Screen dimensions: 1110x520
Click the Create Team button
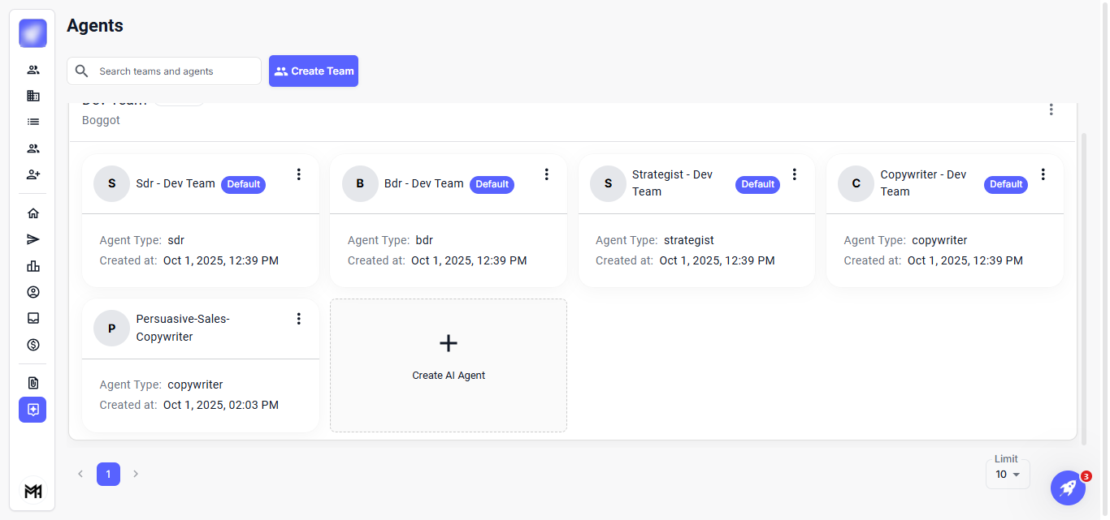[x=314, y=71]
